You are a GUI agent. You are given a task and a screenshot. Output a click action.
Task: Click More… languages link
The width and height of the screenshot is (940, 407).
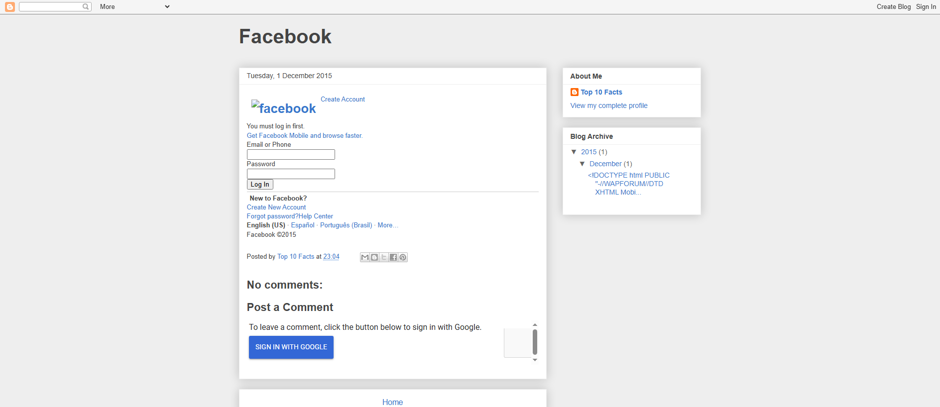tap(388, 225)
